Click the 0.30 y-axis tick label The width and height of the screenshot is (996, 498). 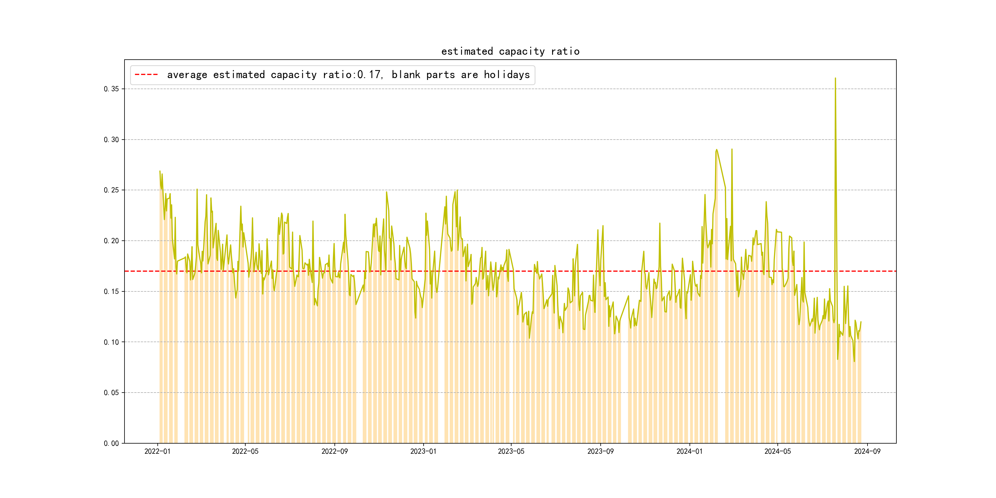click(x=111, y=140)
